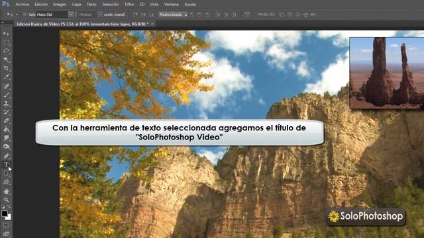Viewport: 424px width, 238px height.
Task: Swap foreground and background colors
Action: tap(9, 207)
